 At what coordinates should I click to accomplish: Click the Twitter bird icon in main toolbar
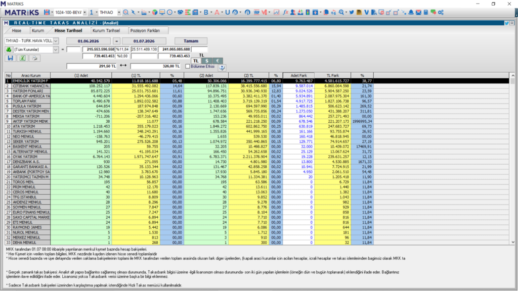pyautogui.click(x=351, y=12)
